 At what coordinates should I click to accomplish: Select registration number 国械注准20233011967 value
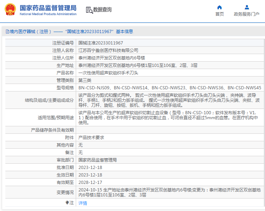tap(101, 43)
